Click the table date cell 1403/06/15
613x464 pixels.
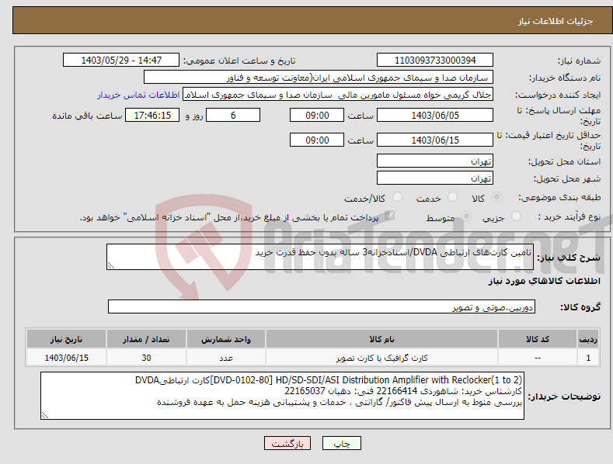67,358
